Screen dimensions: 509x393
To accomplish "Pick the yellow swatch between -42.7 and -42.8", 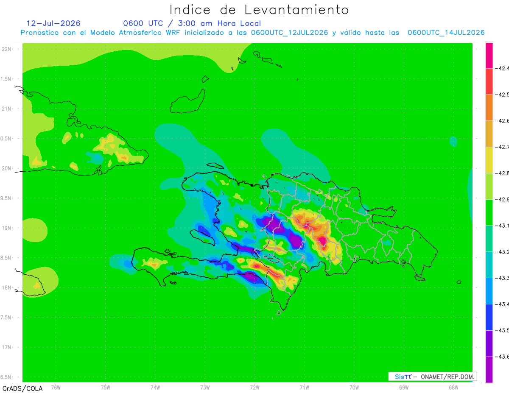I will point(489,160).
